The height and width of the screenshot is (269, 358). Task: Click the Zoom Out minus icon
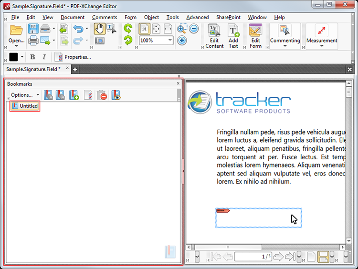click(x=194, y=29)
